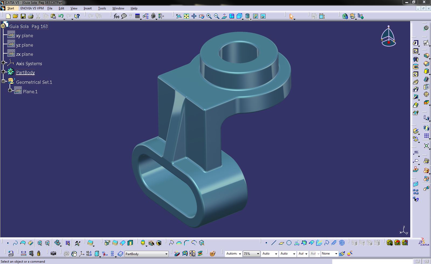
Task: Click the Paste clipboard icon
Action: (x=53, y=16)
